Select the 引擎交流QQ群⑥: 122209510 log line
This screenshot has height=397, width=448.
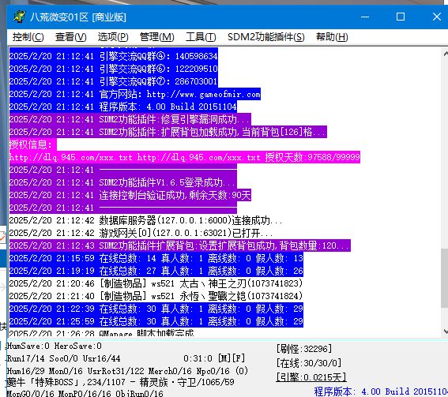tap(114, 69)
